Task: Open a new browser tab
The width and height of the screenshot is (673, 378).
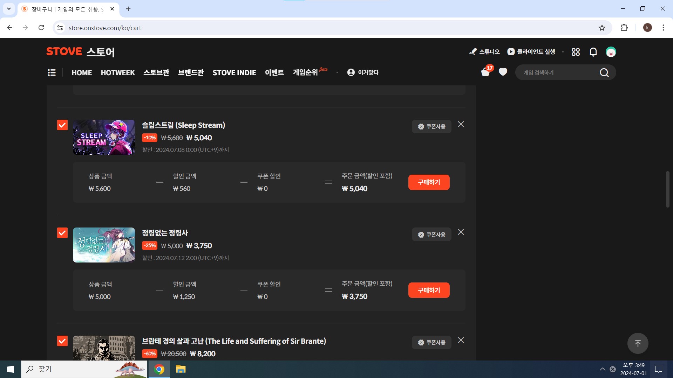Action: click(128, 9)
